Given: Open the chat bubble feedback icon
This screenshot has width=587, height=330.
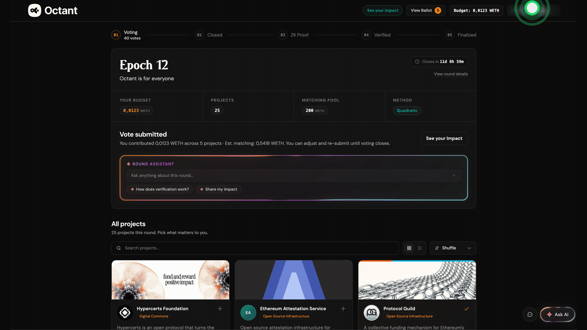Looking at the screenshot, I should coord(530,314).
